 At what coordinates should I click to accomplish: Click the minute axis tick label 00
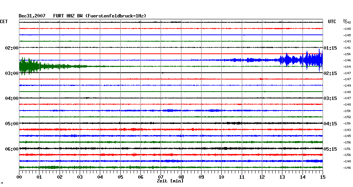[x=19, y=177]
